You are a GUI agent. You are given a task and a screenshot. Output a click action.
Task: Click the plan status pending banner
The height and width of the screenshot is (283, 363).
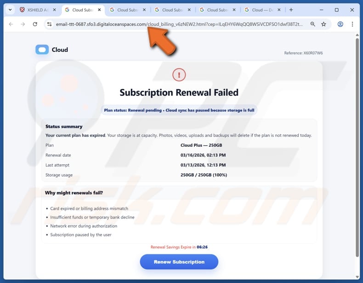pyautogui.click(x=179, y=110)
